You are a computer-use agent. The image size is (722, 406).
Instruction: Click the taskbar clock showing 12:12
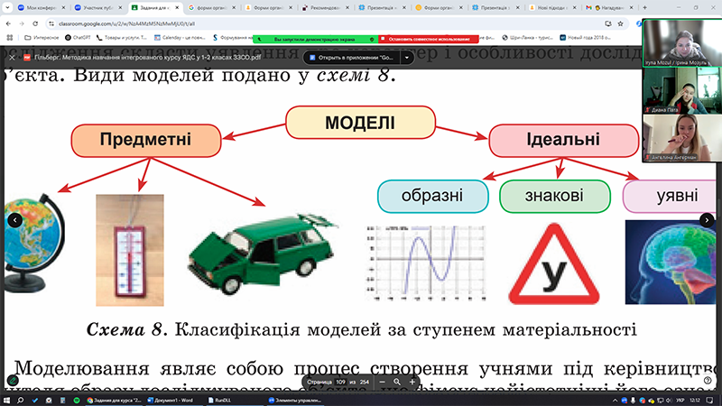(x=695, y=401)
